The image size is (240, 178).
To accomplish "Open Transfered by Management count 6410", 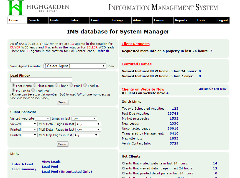I will click(174, 133).
